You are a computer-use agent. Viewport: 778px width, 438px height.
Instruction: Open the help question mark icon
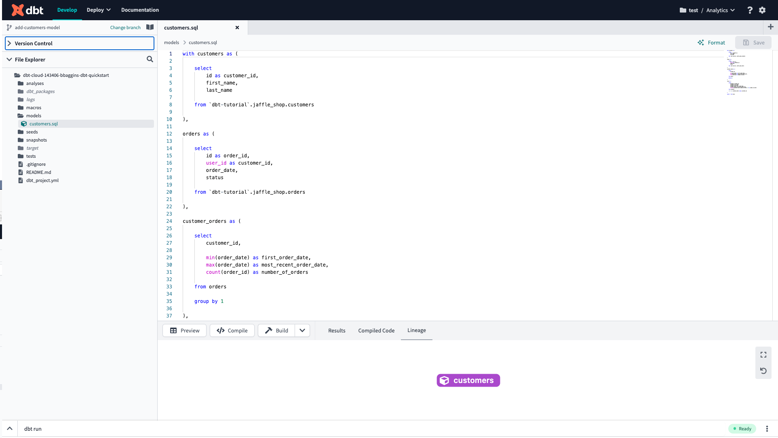tap(750, 10)
